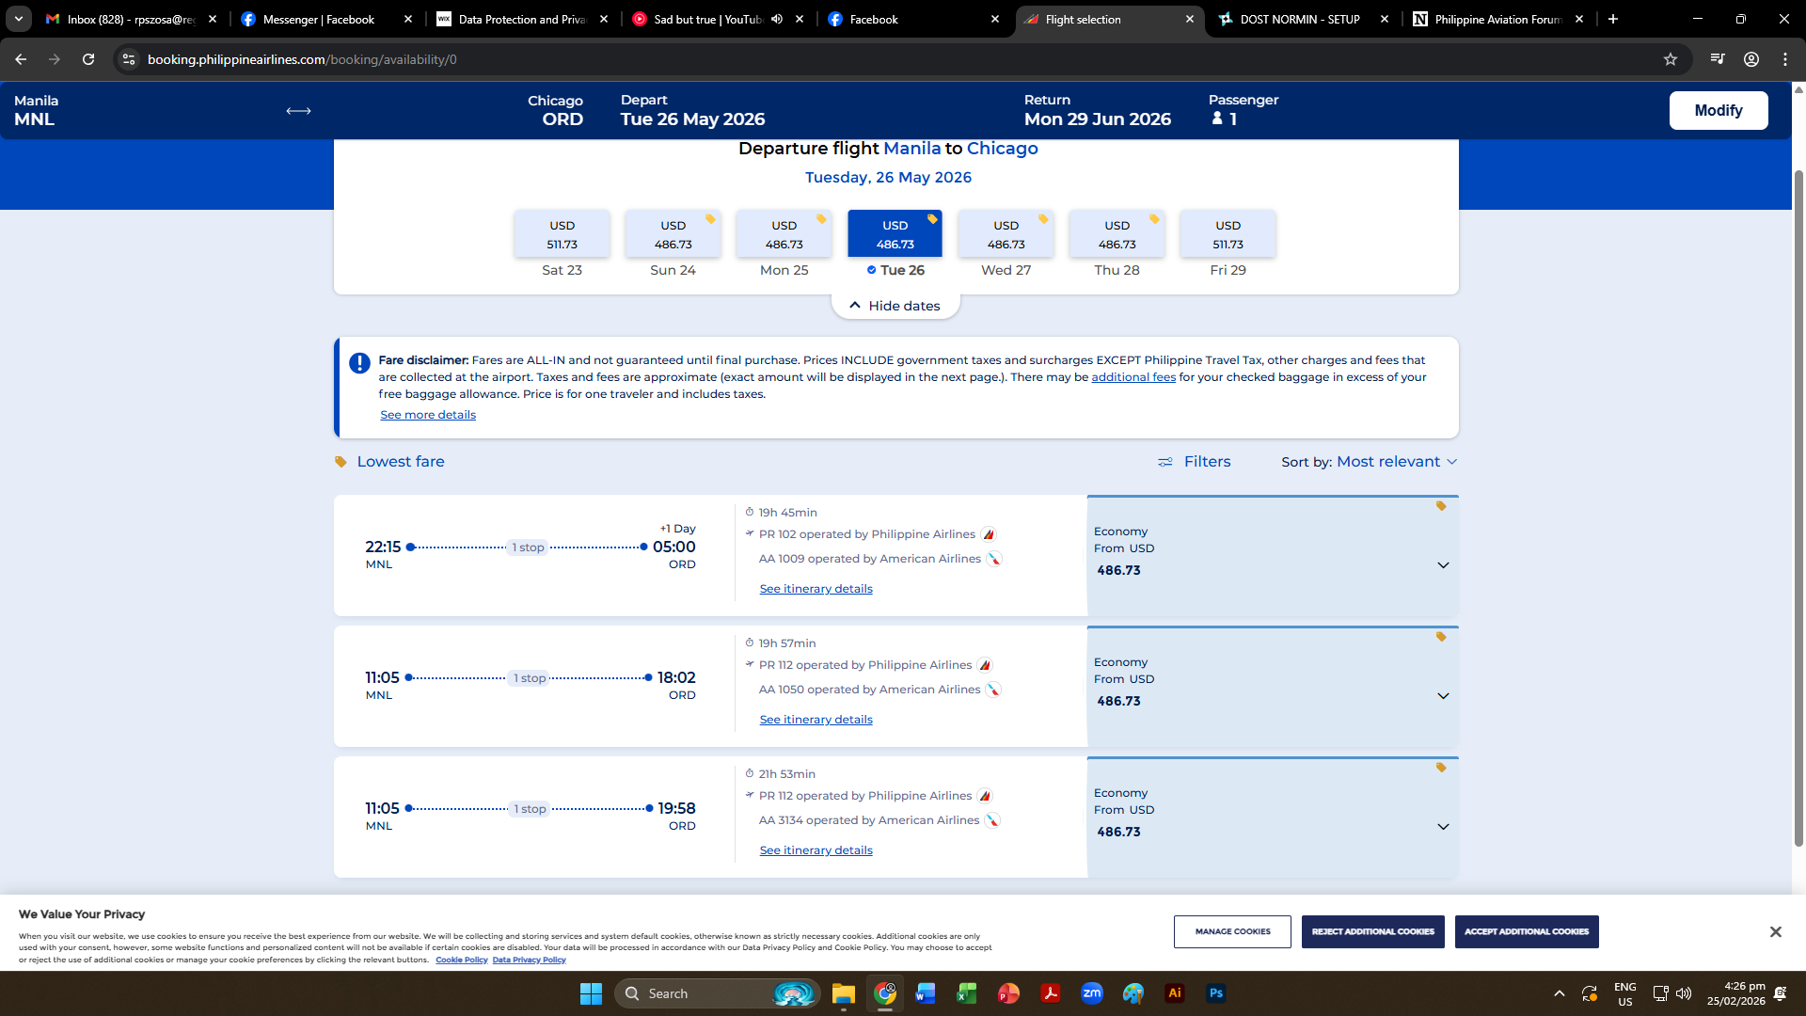Switch to the Messenger Facebook tab
Image resolution: width=1806 pixels, height=1016 pixels.
tap(318, 19)
